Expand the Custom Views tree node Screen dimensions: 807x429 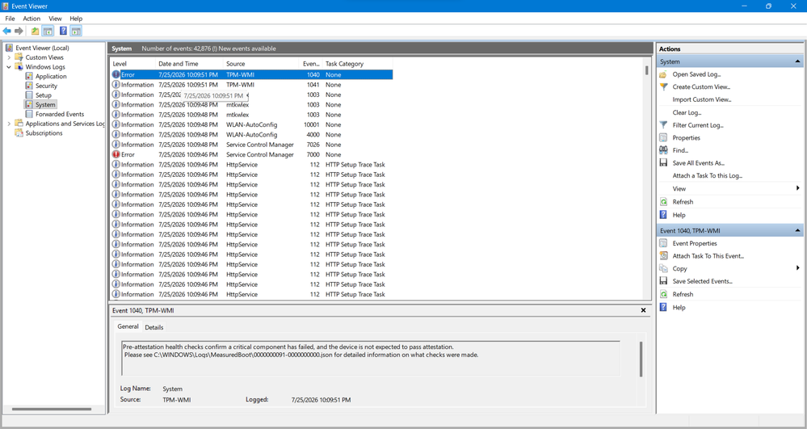point(9,57)
